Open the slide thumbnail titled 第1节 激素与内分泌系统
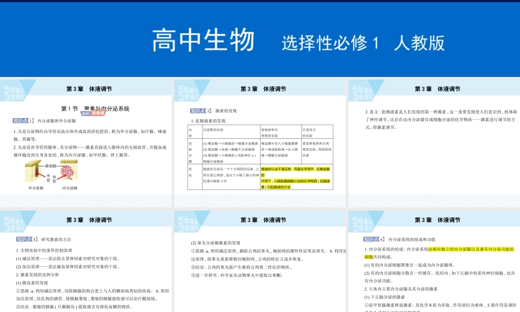This screenshot has height=312, width=520. point(86,143)
